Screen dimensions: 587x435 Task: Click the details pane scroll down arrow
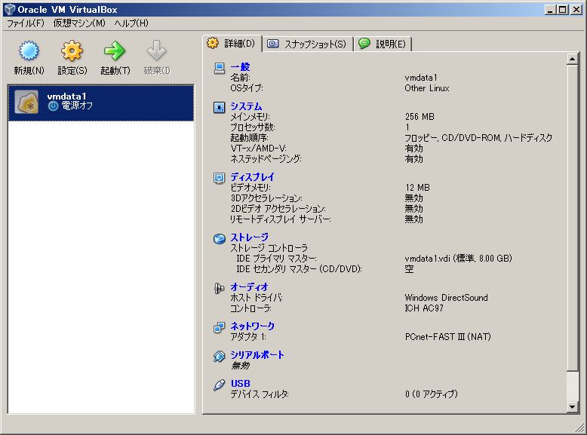point(572,406)
